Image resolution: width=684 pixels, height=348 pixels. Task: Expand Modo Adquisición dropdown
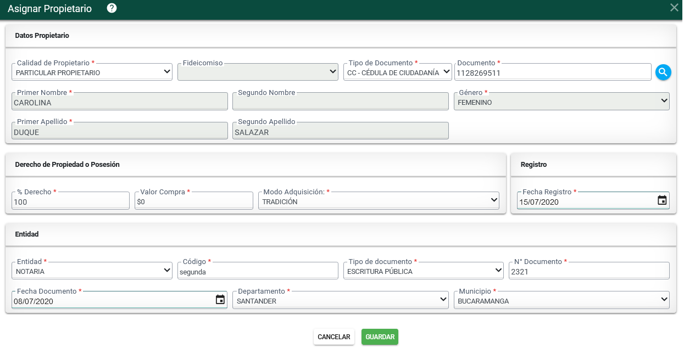(x=379, y=201)
